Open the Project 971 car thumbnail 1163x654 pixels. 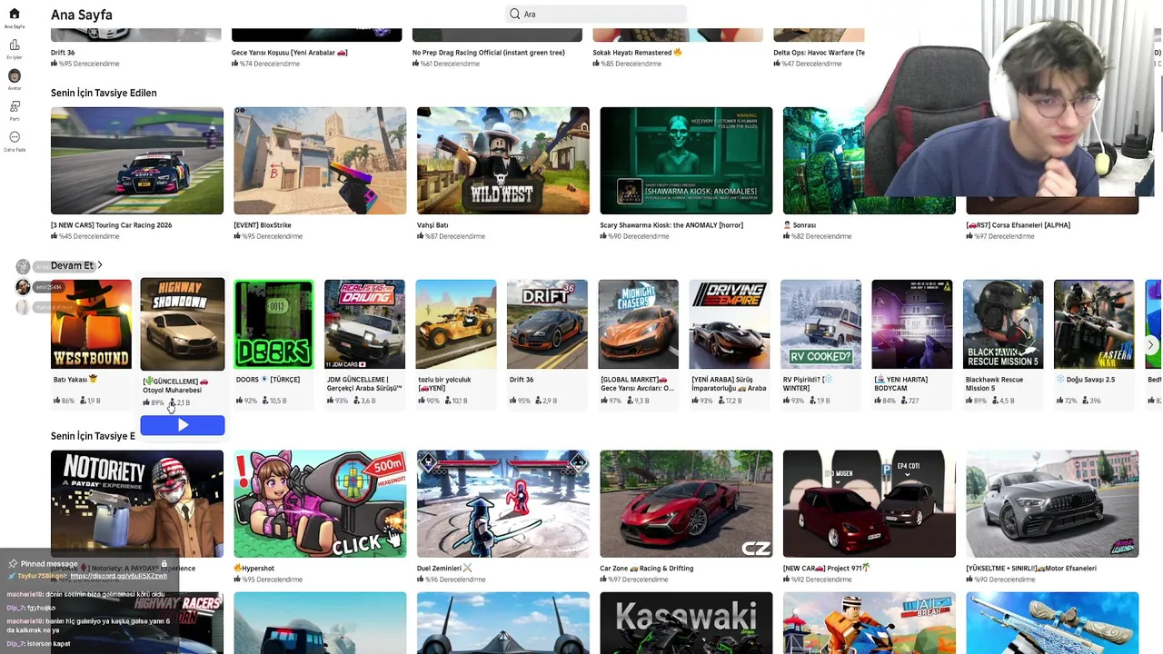(870, 504)
